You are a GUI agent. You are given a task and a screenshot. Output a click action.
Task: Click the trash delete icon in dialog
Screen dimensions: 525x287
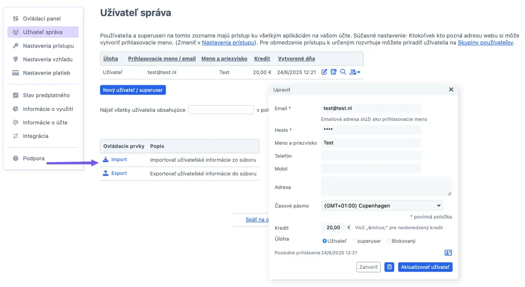[x=390, y=267]
